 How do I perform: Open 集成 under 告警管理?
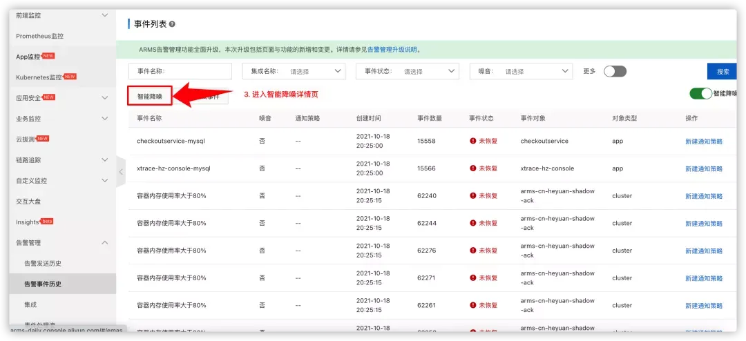pos(30,304)
